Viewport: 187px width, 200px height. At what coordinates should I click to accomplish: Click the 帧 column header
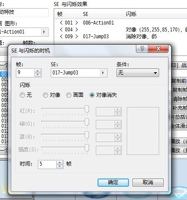67,14
